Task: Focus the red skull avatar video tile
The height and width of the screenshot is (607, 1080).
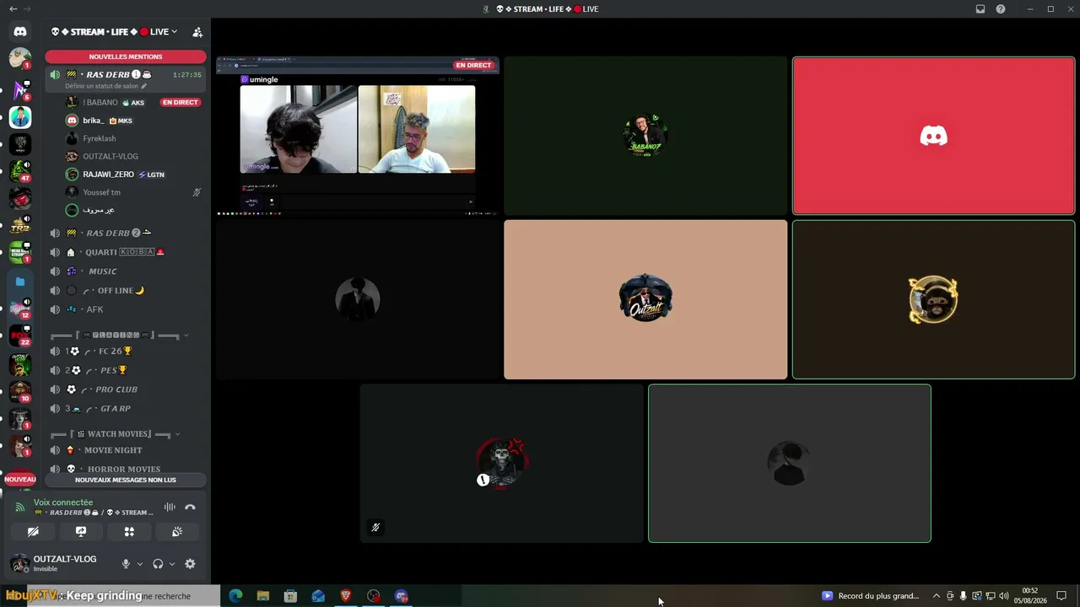Action: [x=502, y=464]
